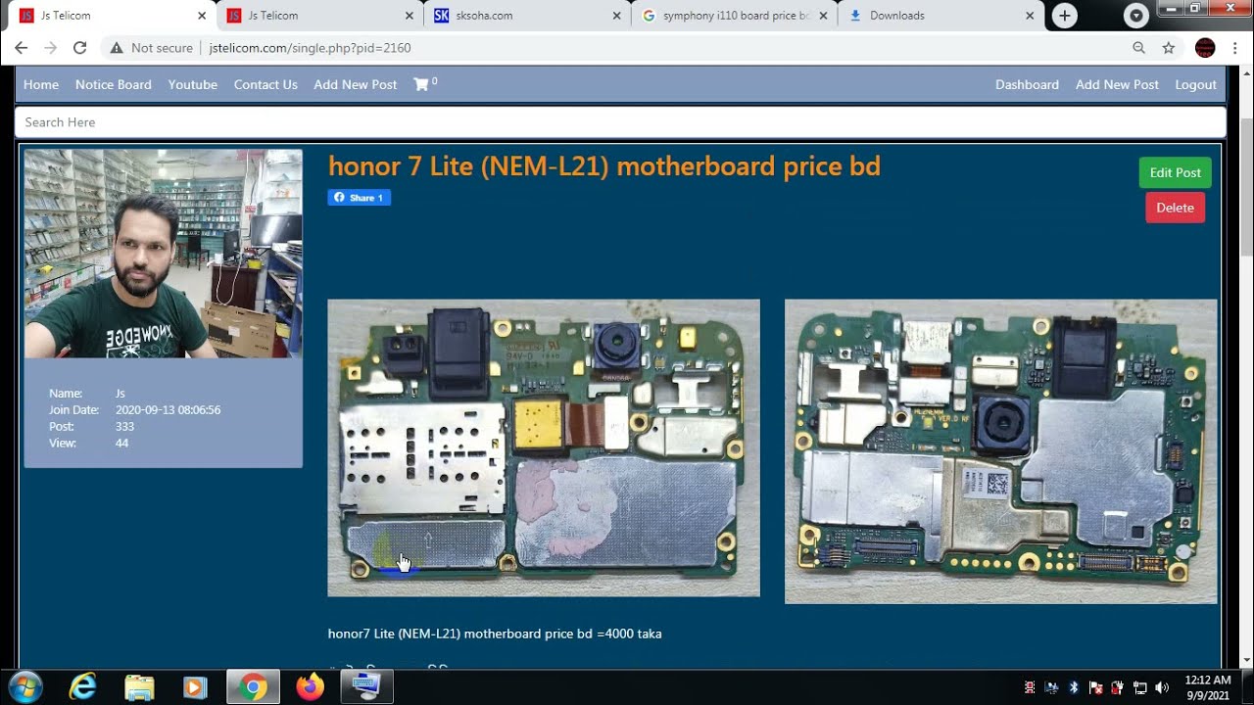Click the seller profile picture
The height and width of the screenshot is (705, 1254).
pos(164,254)
